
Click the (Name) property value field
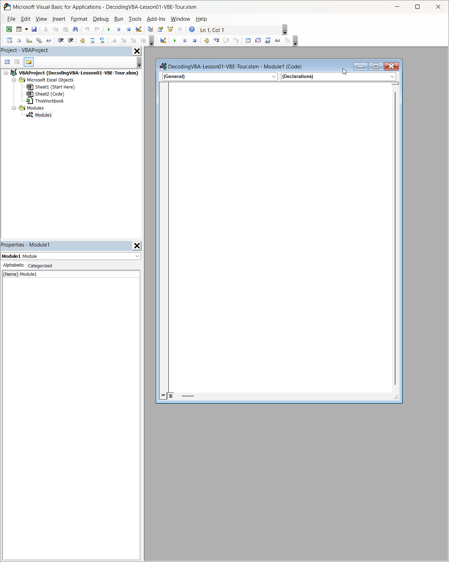pos(79,274)
